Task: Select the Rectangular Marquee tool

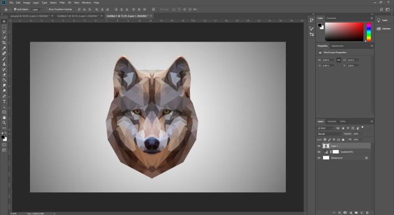Action: point(4,27)
